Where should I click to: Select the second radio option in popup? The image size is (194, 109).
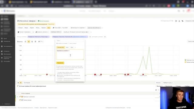tap(69, 43)
